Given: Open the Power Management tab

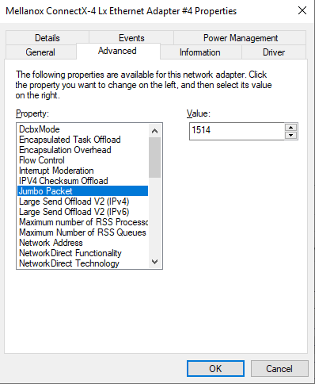Looking at the screenshot, I should pyautogui.click(x=240, y=38).
